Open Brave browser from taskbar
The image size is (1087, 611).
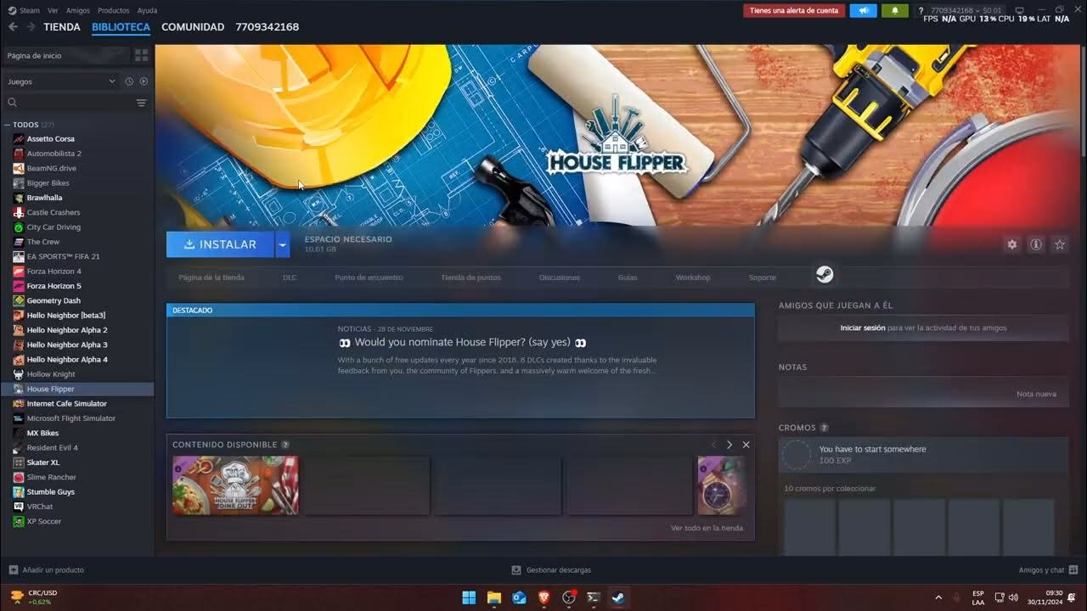[543, 597]
